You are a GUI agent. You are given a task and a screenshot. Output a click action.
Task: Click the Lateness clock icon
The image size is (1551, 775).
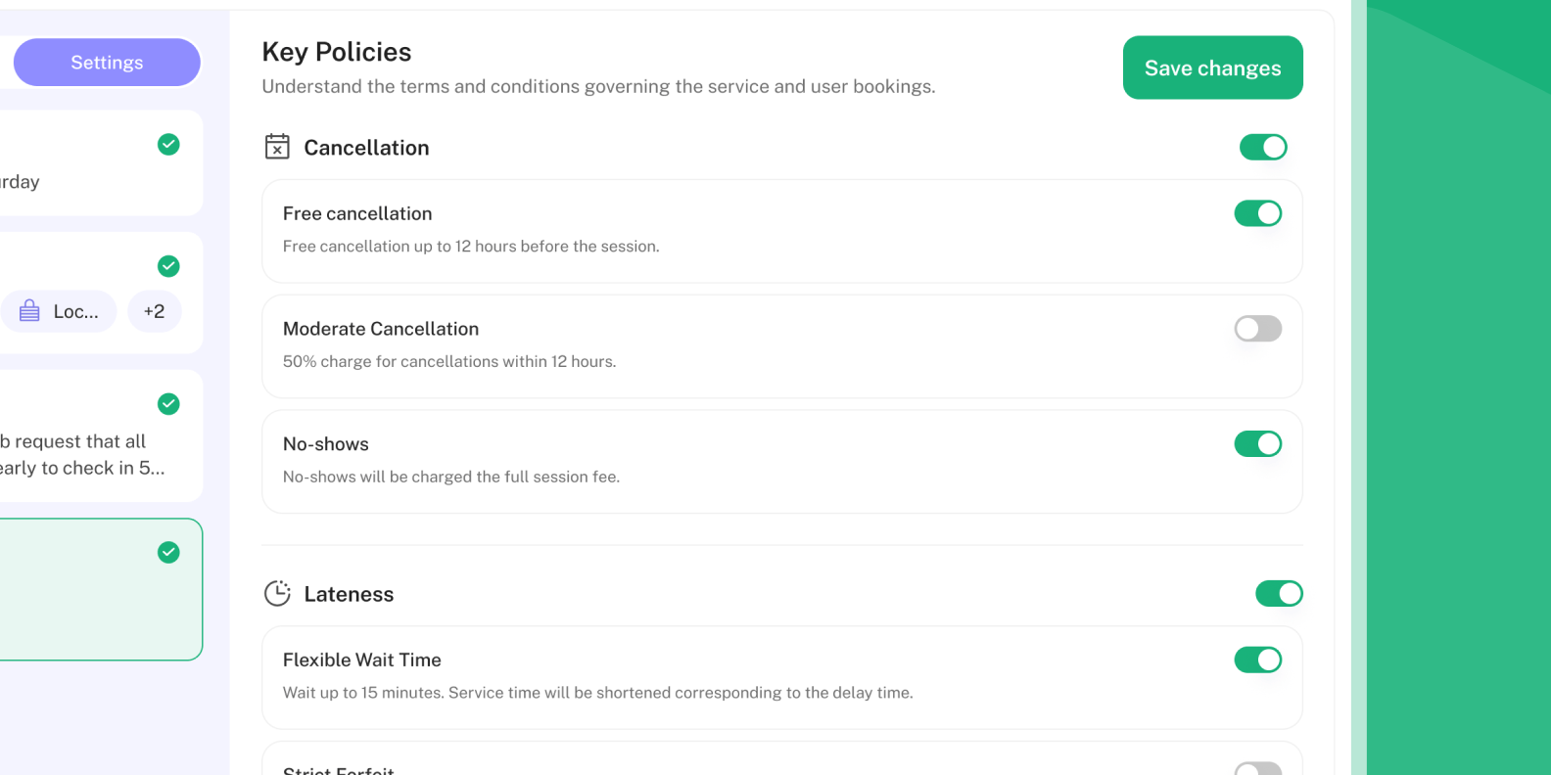click(277, 594)
